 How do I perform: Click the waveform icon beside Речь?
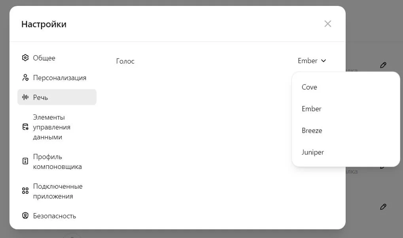tap(25, 97)
